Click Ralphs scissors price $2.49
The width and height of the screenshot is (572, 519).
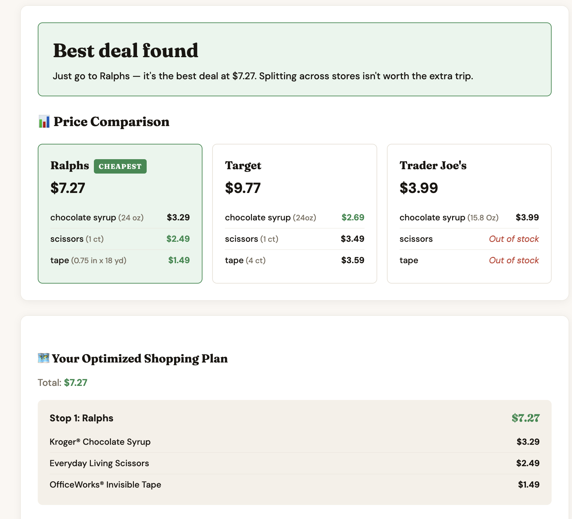point(178,239)
